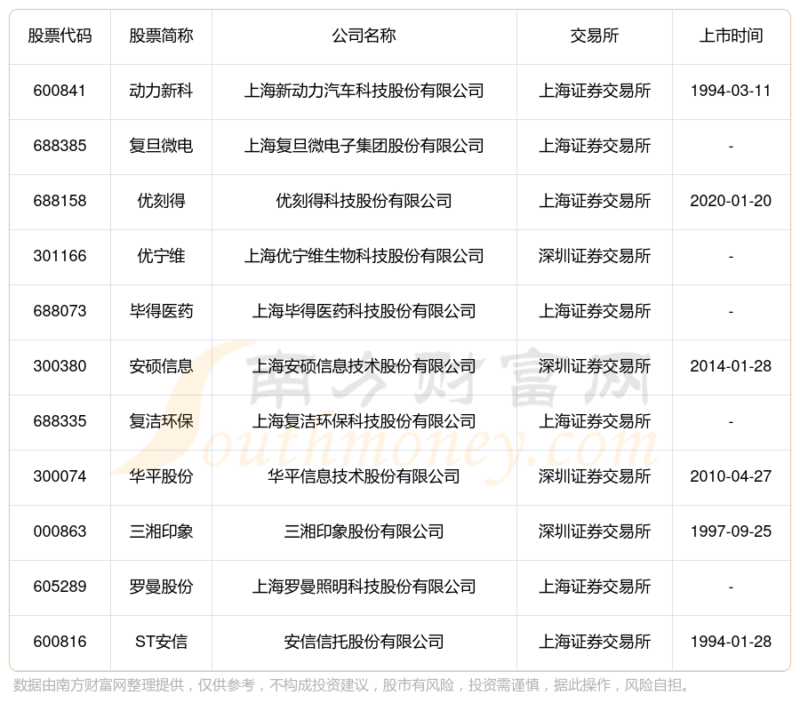This screenshot has height=711, width=800.
Task: Click the 交易所 column header
Action: [x=595, y=36]
